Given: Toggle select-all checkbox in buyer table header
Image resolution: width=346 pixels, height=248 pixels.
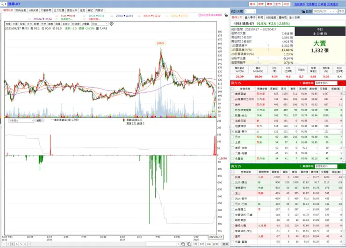Looking at the screenshot, I should pyautogui.click(x=232, y=89).
